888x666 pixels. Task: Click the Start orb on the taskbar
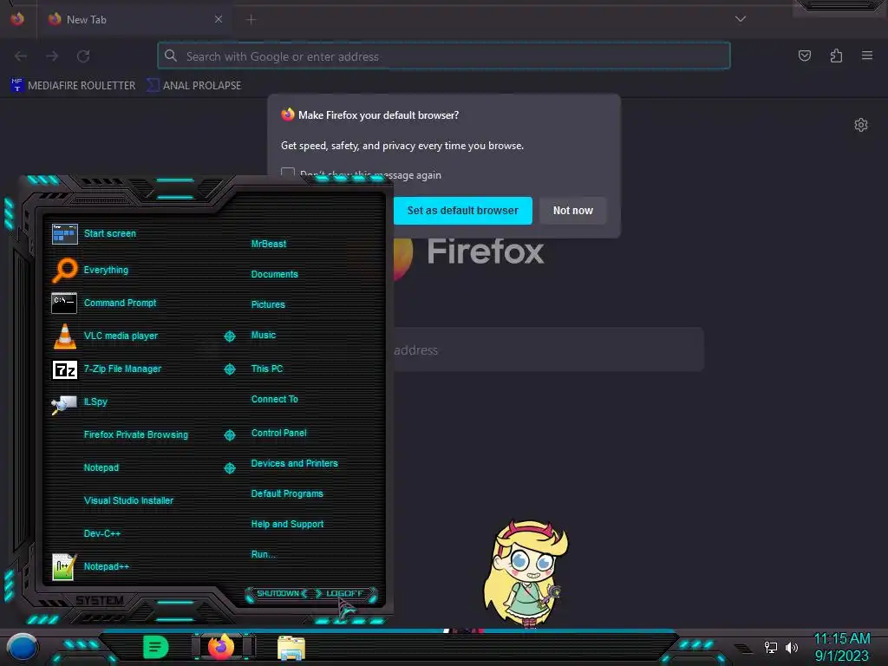[22, 649]
